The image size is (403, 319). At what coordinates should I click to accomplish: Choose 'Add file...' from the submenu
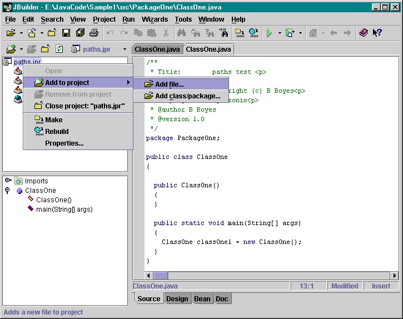169,84
